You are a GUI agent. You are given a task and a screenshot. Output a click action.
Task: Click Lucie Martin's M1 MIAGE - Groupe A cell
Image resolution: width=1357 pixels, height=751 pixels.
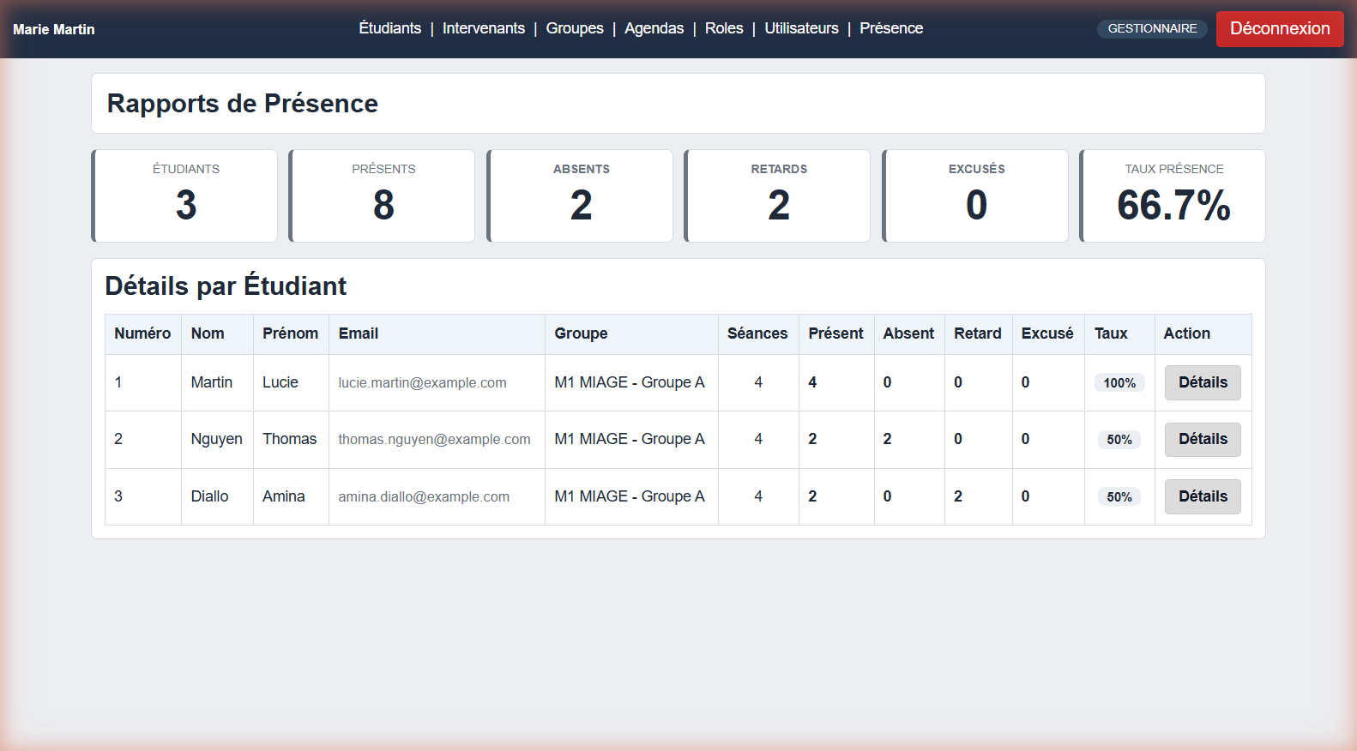pyautogui.click(x=630, y=382)
